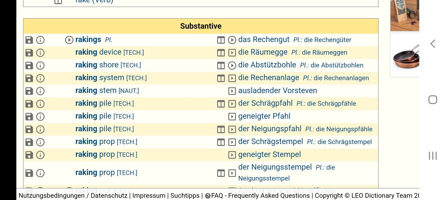Open Suchtipps in the footer
Viewport: 446px width, 200px height.
(185, 195)
